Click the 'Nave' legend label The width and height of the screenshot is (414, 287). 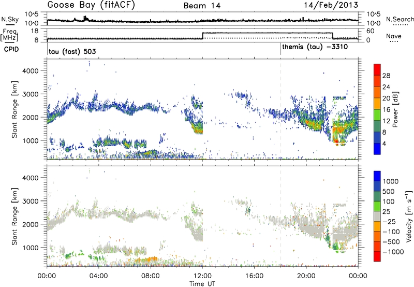point(394,36)
